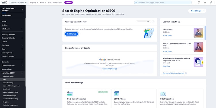Click the checklist illustration of climbing person
216x108 pixels.
[149, 33]
